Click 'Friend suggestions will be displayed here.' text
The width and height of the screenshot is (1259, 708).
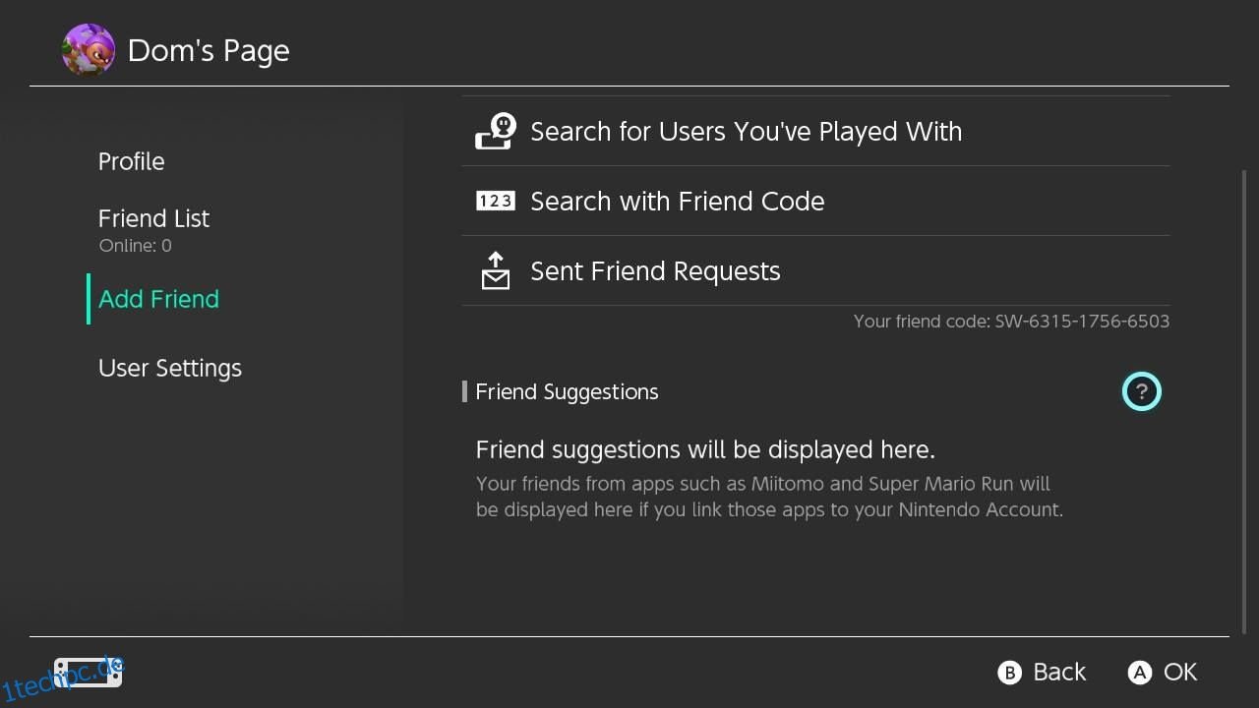705,449
